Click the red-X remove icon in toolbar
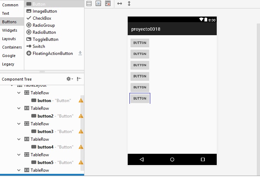The image size is (260, 177). tap(108, 4)
